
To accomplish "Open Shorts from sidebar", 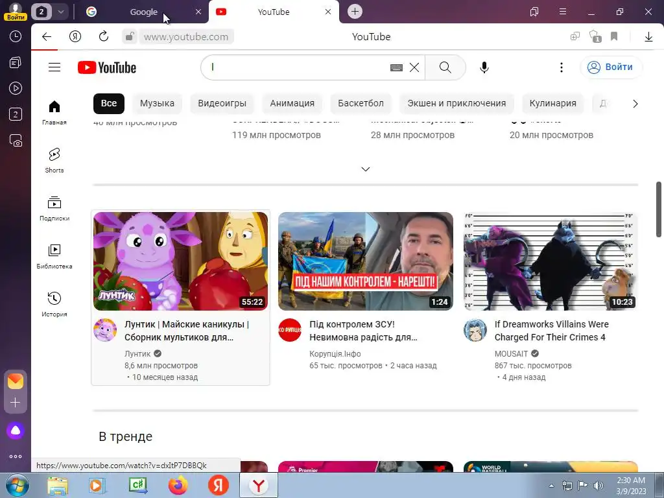I will tap(54, 161).
